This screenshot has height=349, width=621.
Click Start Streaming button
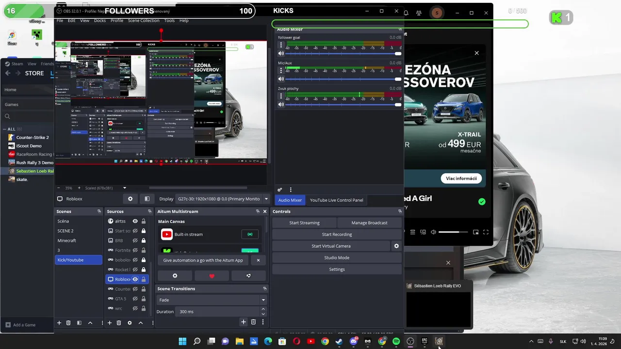[x=304, y=223]
